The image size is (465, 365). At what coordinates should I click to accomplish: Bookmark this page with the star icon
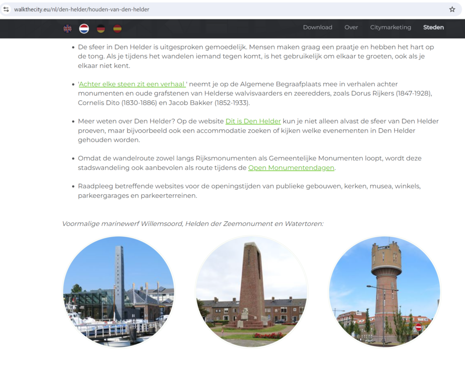click(452, 9)
